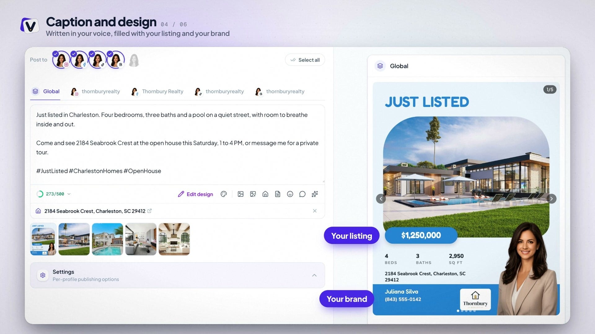Expand the 273/500 character count dropdown

click(69, 194)
